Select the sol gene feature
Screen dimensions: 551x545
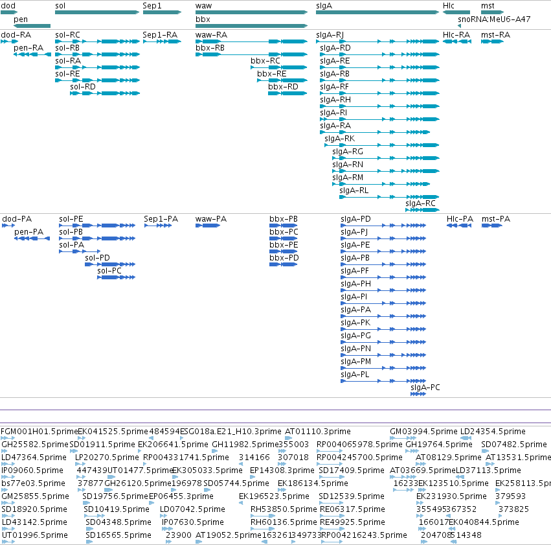97,12
